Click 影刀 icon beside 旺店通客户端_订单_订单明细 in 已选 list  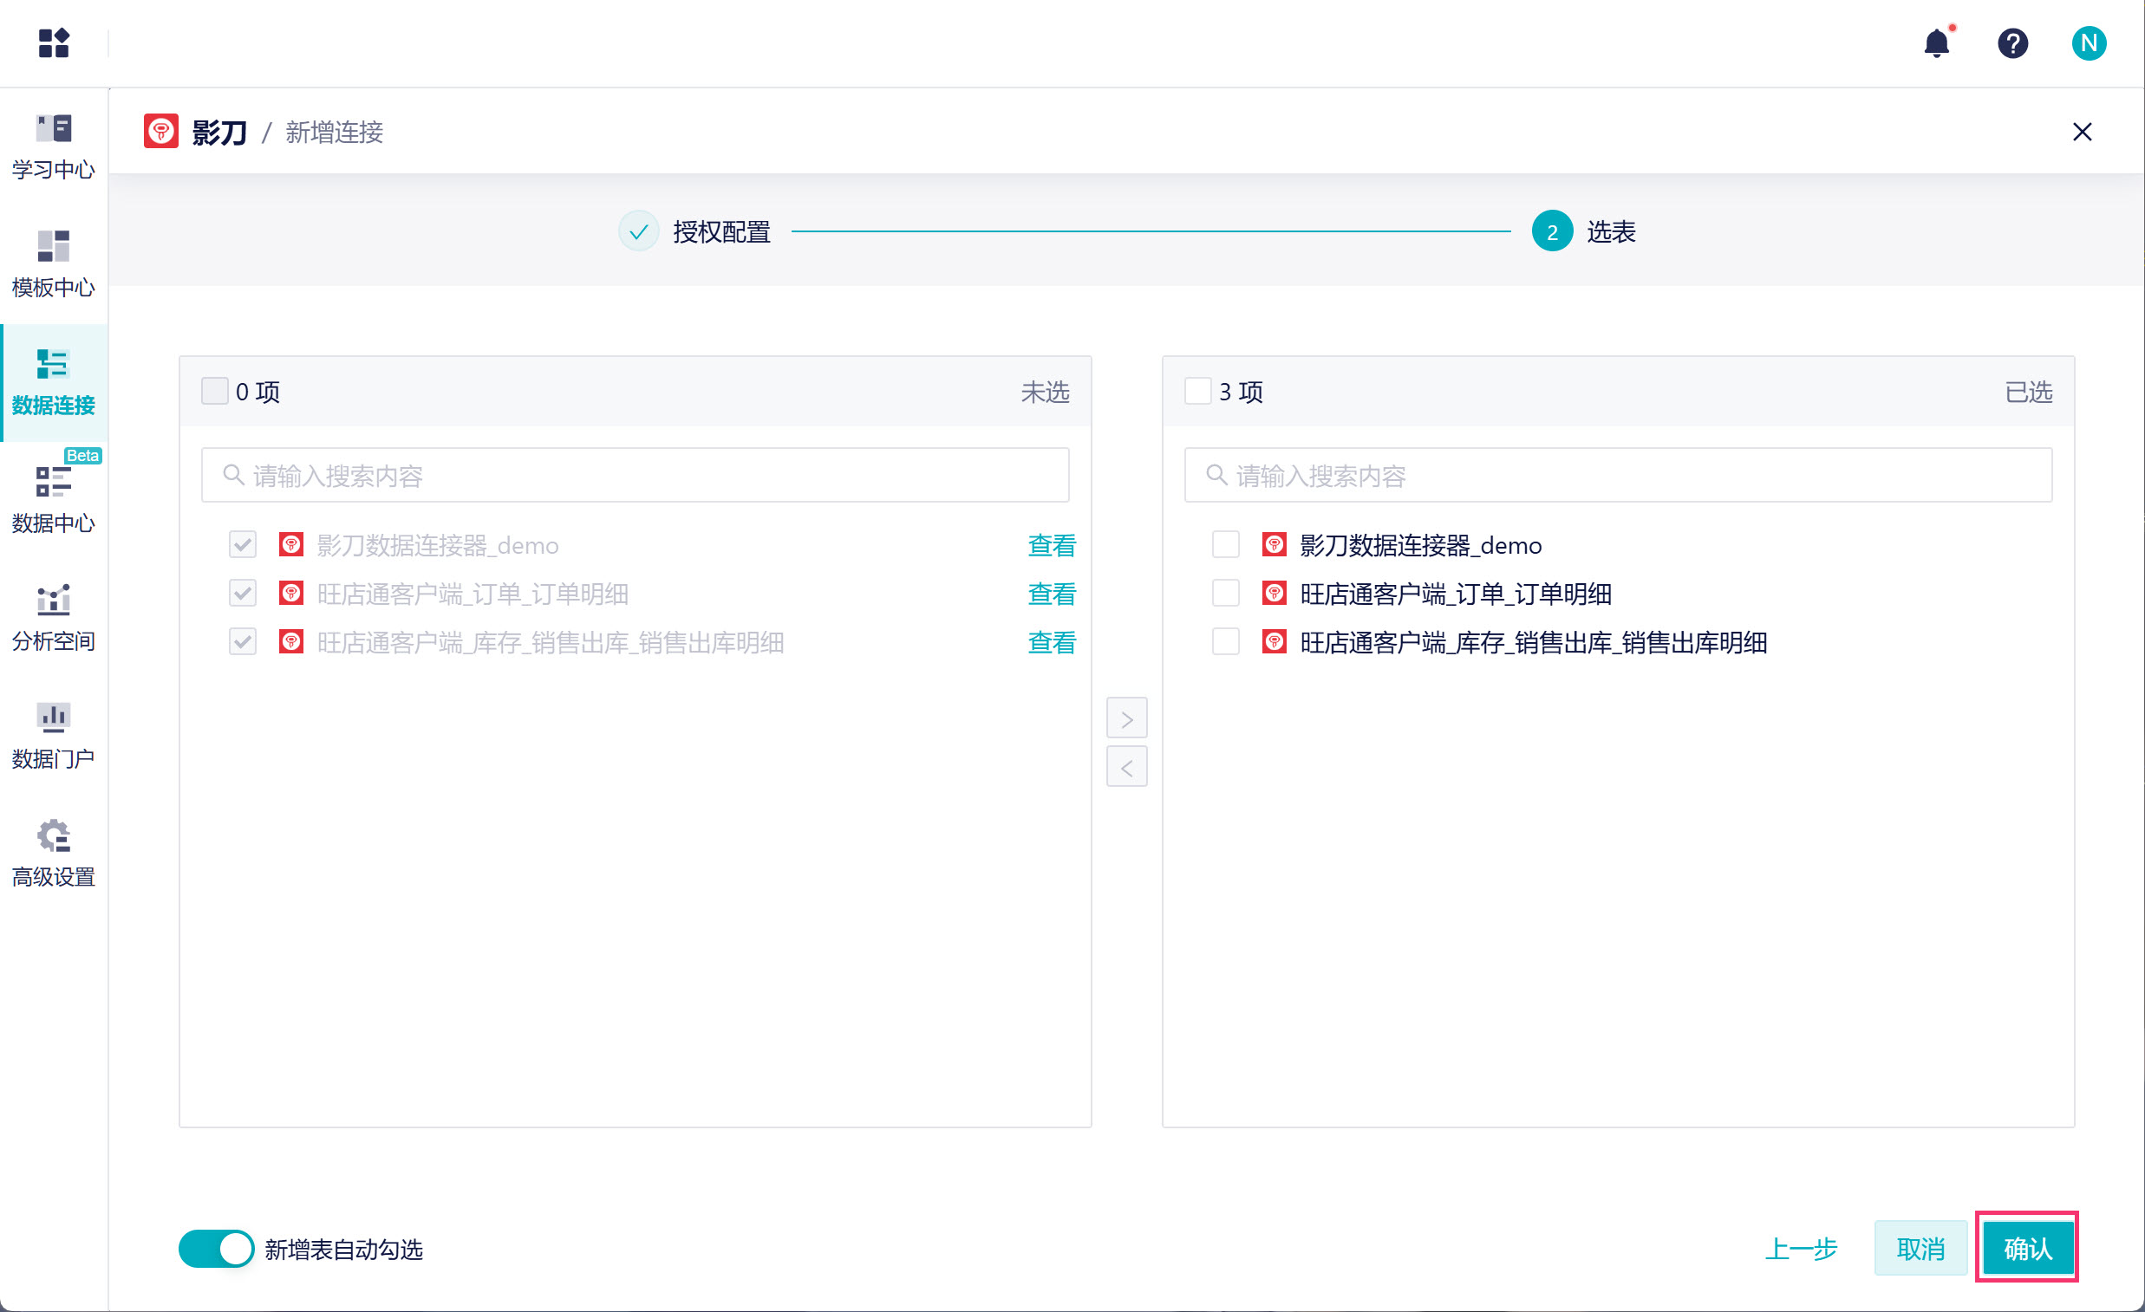pyautogui.click(x=1275, y=594)
